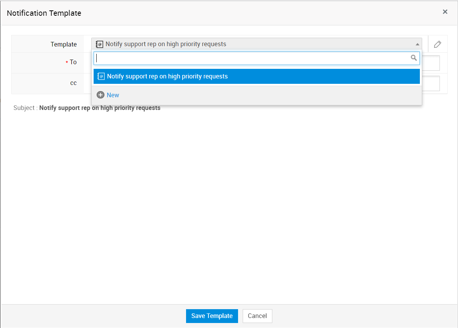Image resolution: width=458 pixels, height=328 pixels.
Task: Click the pencil edit template icon
Action: tap(437, 44)
